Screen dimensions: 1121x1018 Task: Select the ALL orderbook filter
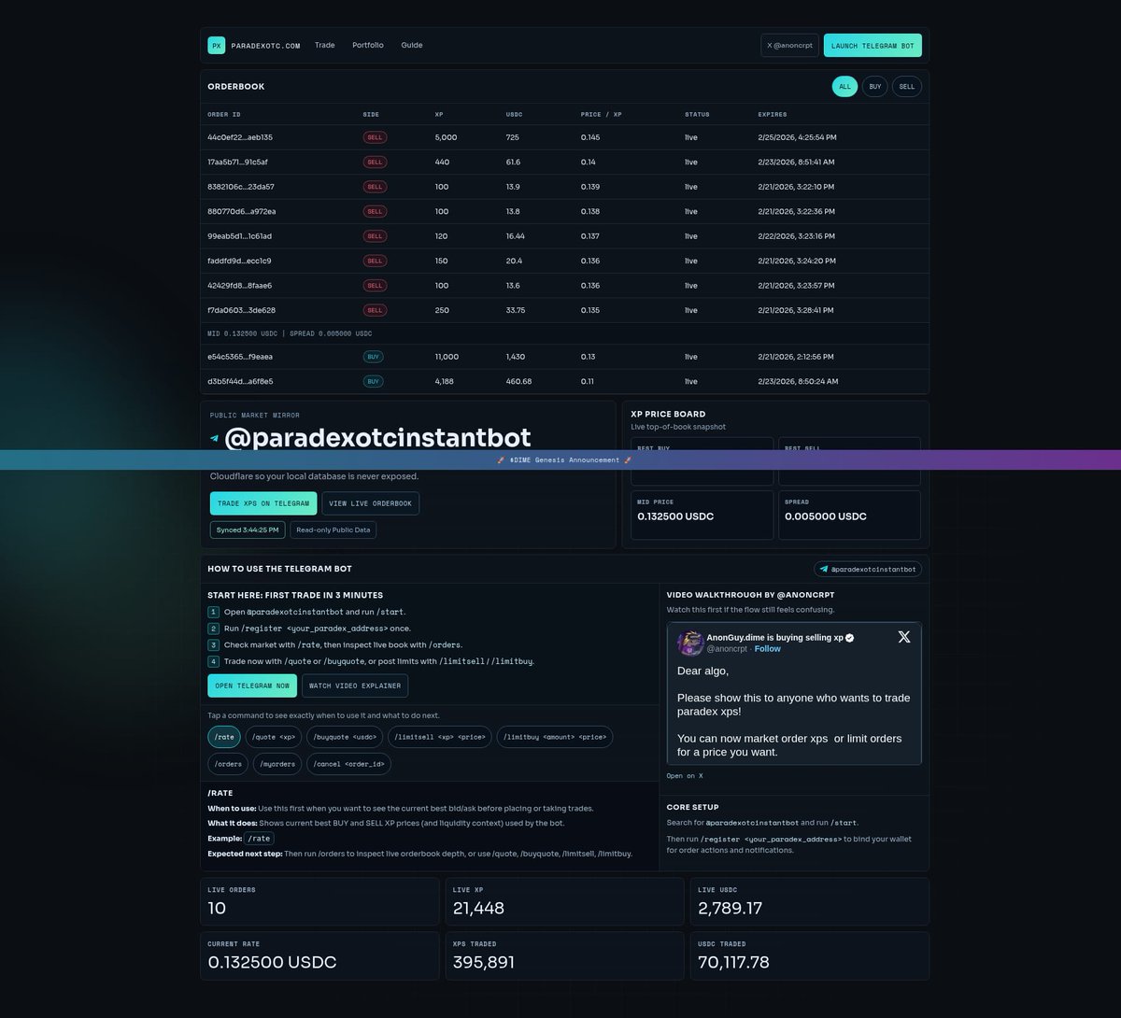pyautogui.click(x=844, y=87)
